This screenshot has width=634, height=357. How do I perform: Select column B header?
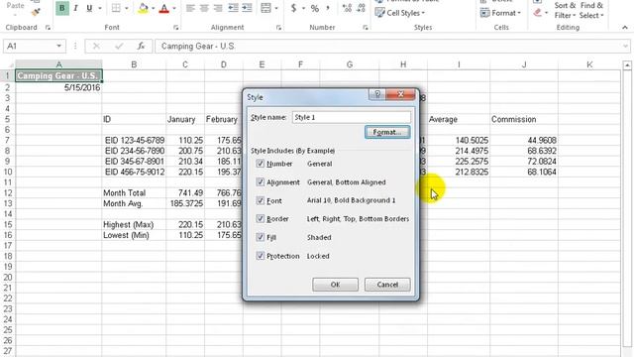134,64
